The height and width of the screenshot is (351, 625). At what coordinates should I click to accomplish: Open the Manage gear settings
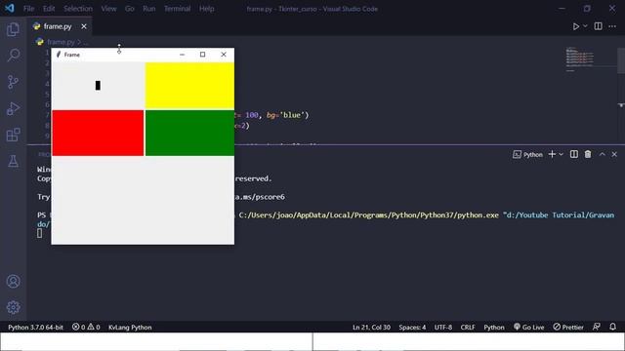(x=13, y=307)
